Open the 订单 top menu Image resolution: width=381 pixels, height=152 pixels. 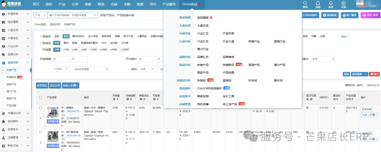tap(75, 4)
